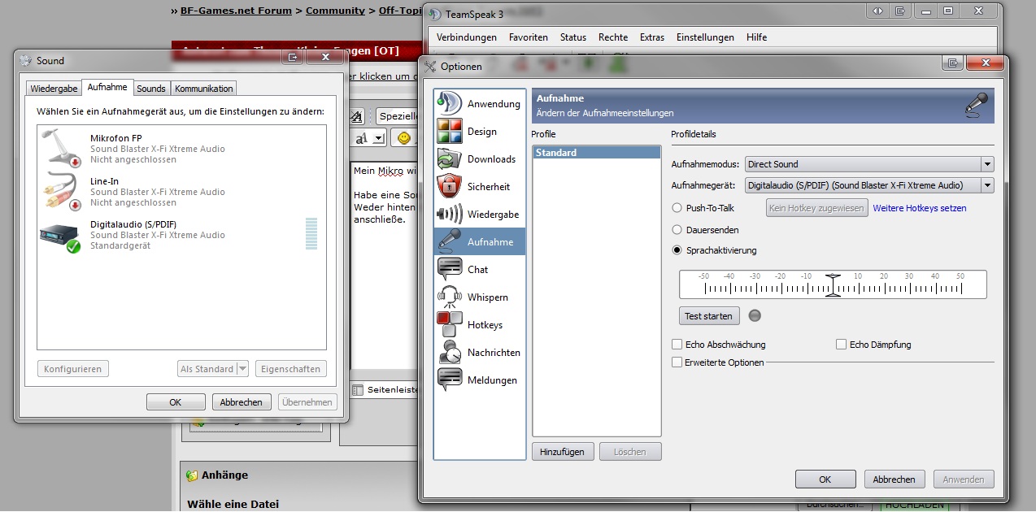The width and height of the screenshot is (1036, 512).
Task: Select Dauersenden radio button
Action: [x=677, y=230]
